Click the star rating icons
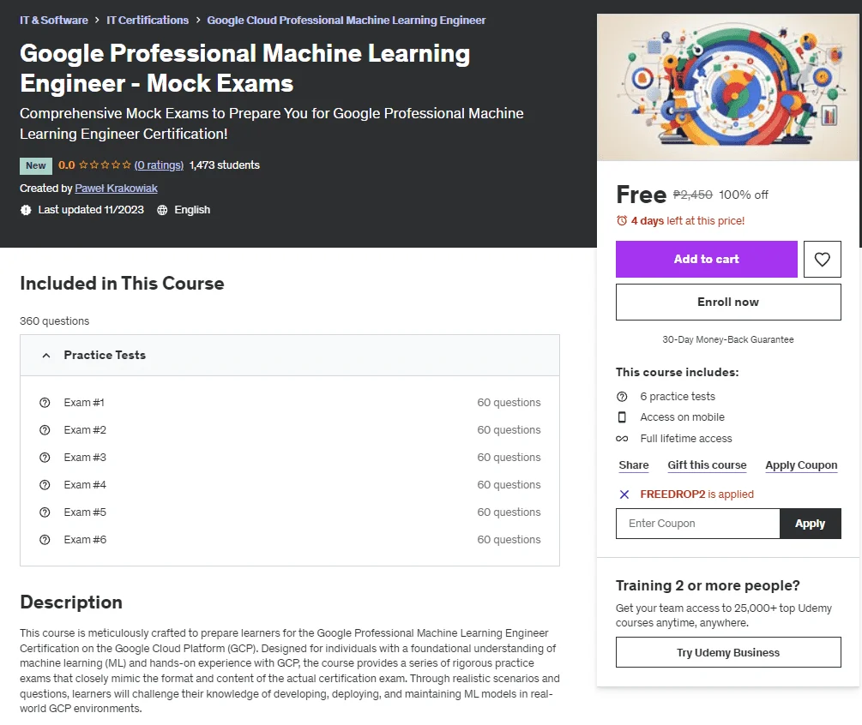This screenshot has width=862, height=725. 105,165
